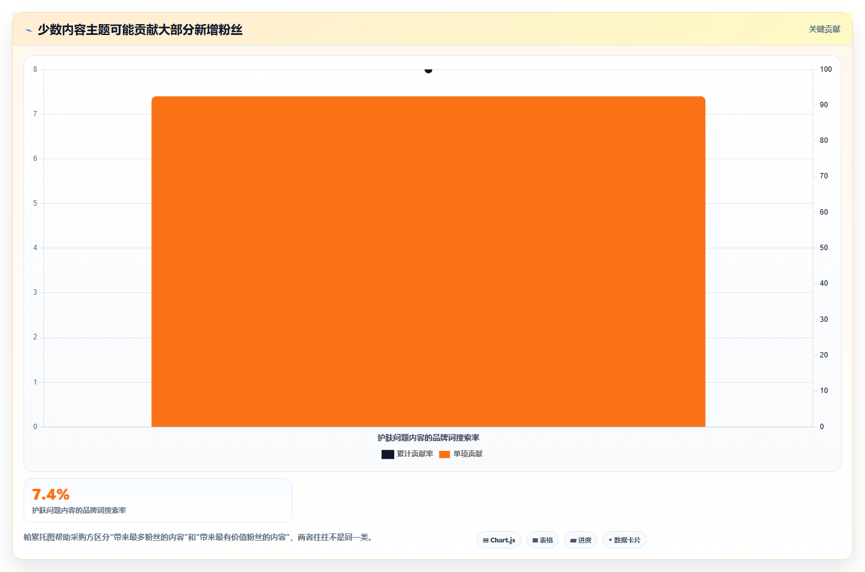Click the 单项贡献 legend label
865x572 pixels.
point(468,454)
